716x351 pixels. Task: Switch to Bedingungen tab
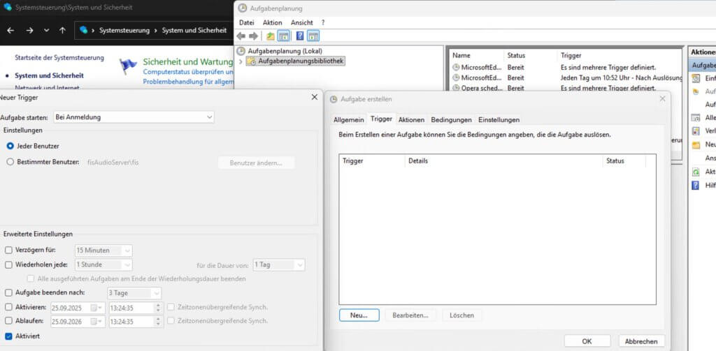(x=451, y=119)
